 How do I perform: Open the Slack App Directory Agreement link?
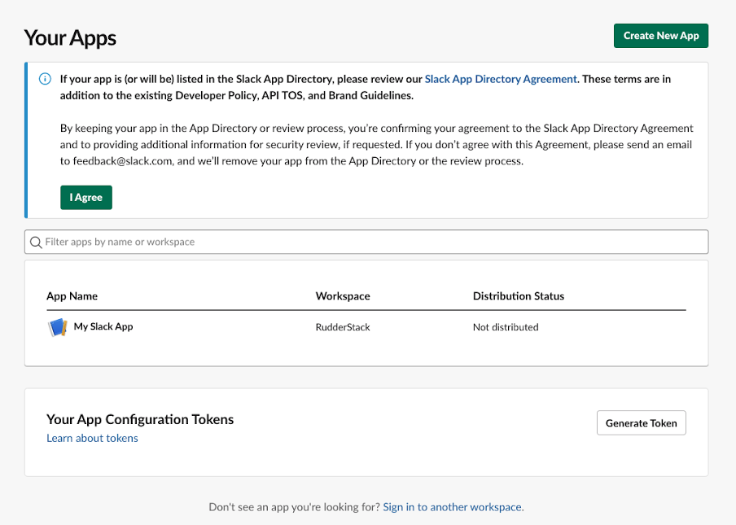(501, 79)
